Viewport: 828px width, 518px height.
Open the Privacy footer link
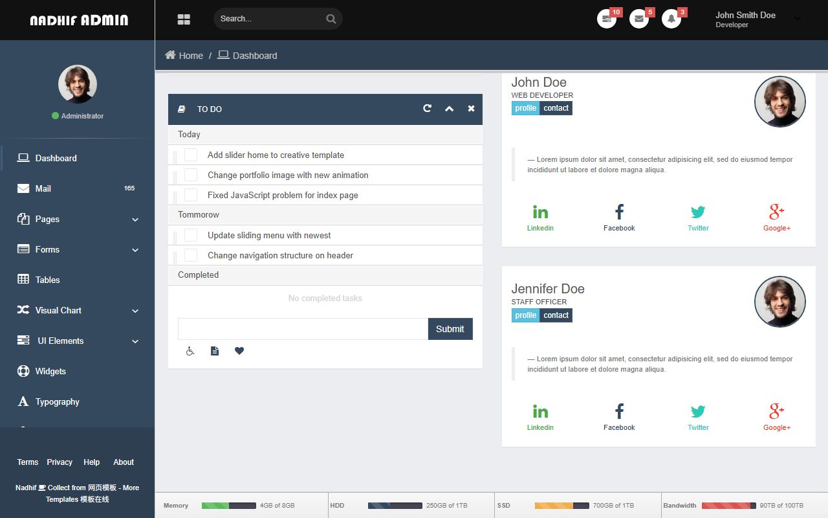60,462
